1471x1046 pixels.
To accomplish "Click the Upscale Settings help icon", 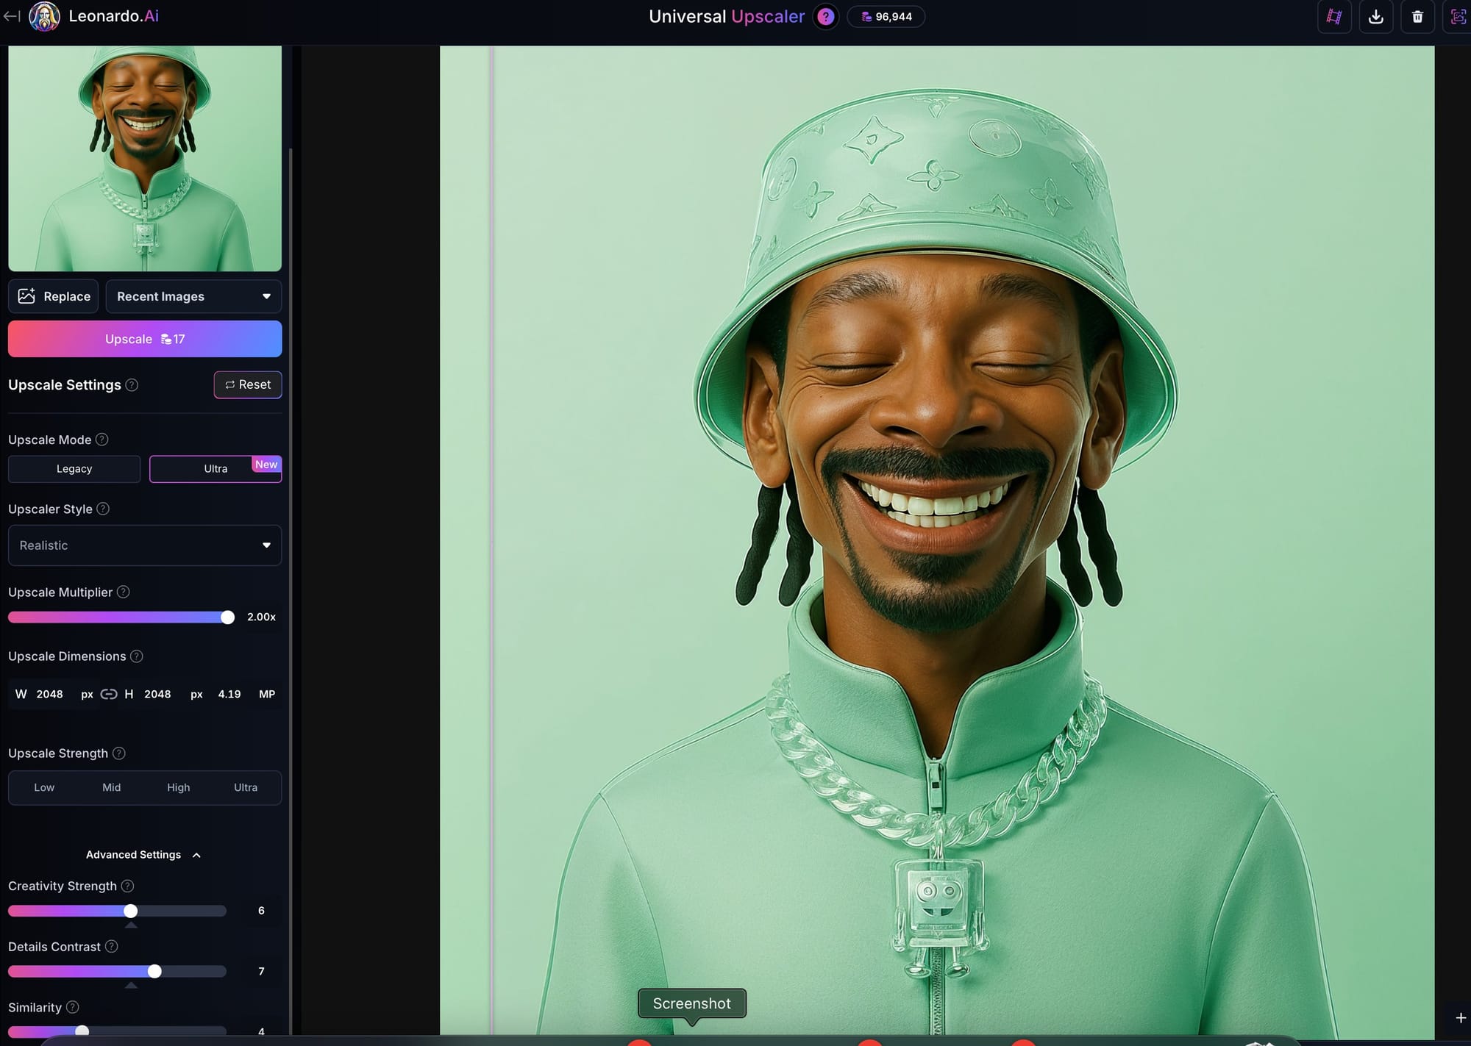I will (132, 385).
